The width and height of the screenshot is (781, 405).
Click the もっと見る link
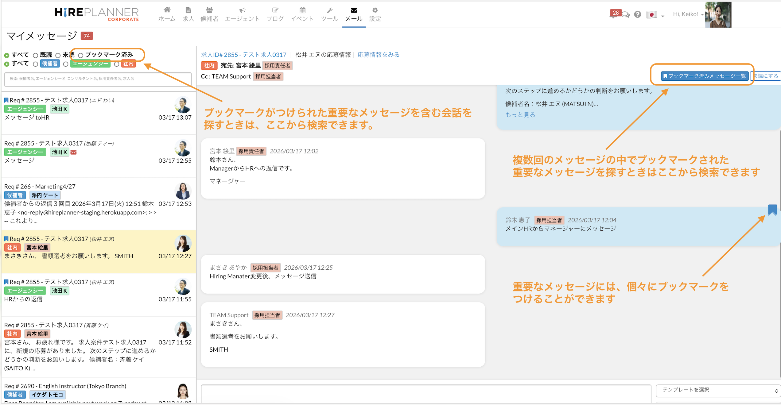(x=520, y=115)
